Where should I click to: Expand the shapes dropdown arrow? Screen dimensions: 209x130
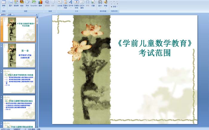pyautogui.click(x=27, y=8)
